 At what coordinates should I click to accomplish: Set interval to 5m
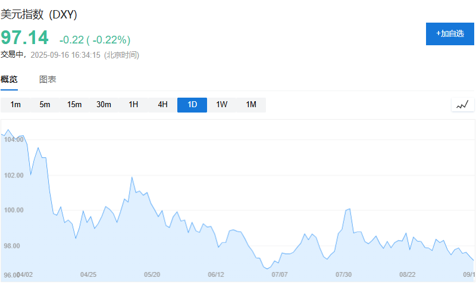pyautogui.click(x=45, y=105)
